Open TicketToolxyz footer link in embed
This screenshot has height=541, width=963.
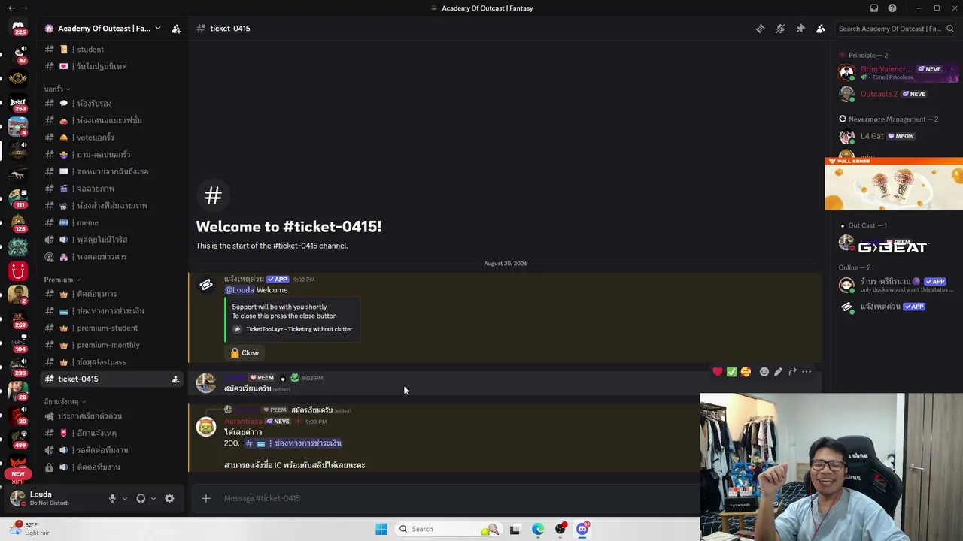pos(299,329)
